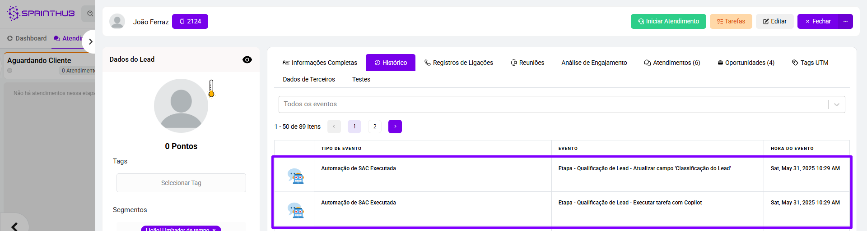Collapse panel with bottom-left back arrow
Screen dimensions: 867x231
click(x=14, y=226)
